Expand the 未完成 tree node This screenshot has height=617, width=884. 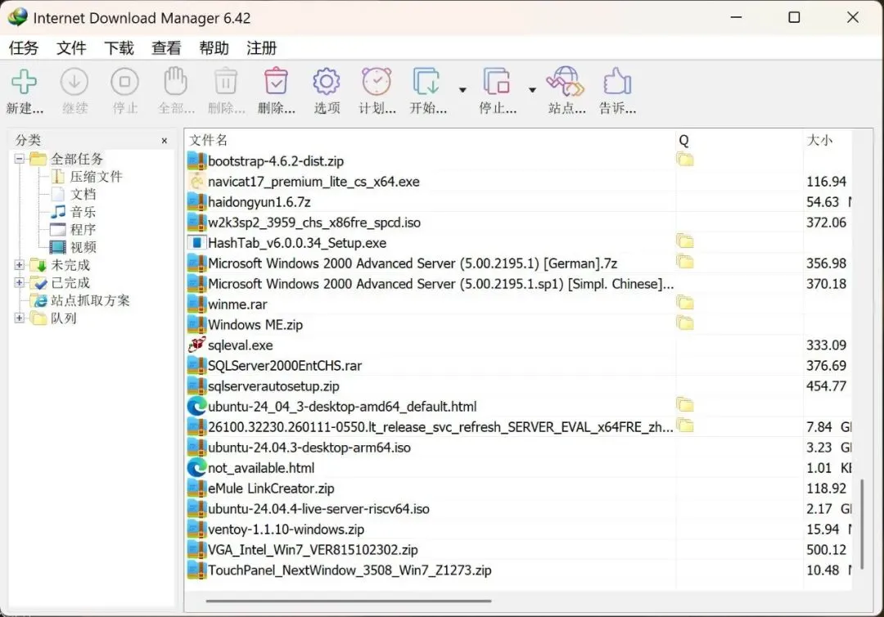coord(19,265)
